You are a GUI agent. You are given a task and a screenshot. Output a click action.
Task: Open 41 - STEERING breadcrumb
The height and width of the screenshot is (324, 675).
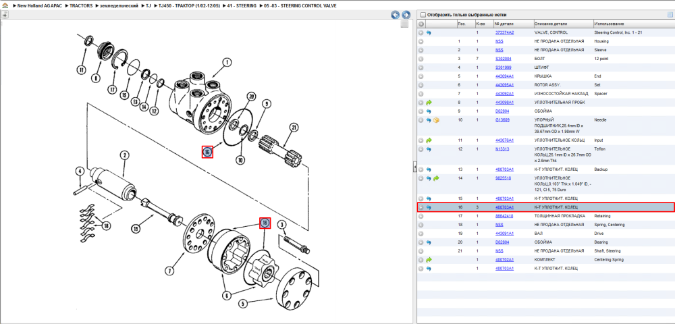(x=242, y=6)
